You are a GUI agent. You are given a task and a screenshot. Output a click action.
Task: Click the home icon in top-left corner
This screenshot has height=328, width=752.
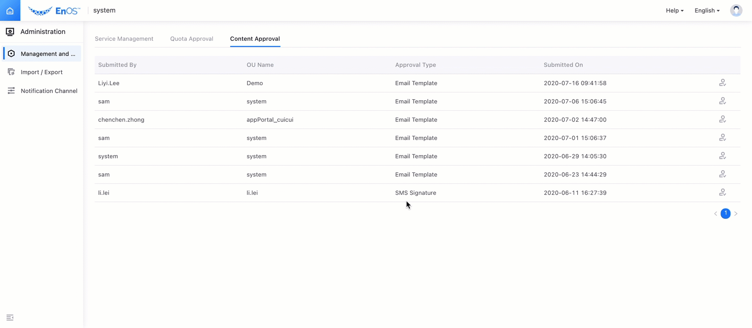tap(10, 10)
